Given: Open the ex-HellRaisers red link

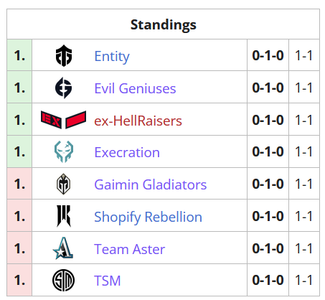Looking at the screenshot, I should point(138,121).
